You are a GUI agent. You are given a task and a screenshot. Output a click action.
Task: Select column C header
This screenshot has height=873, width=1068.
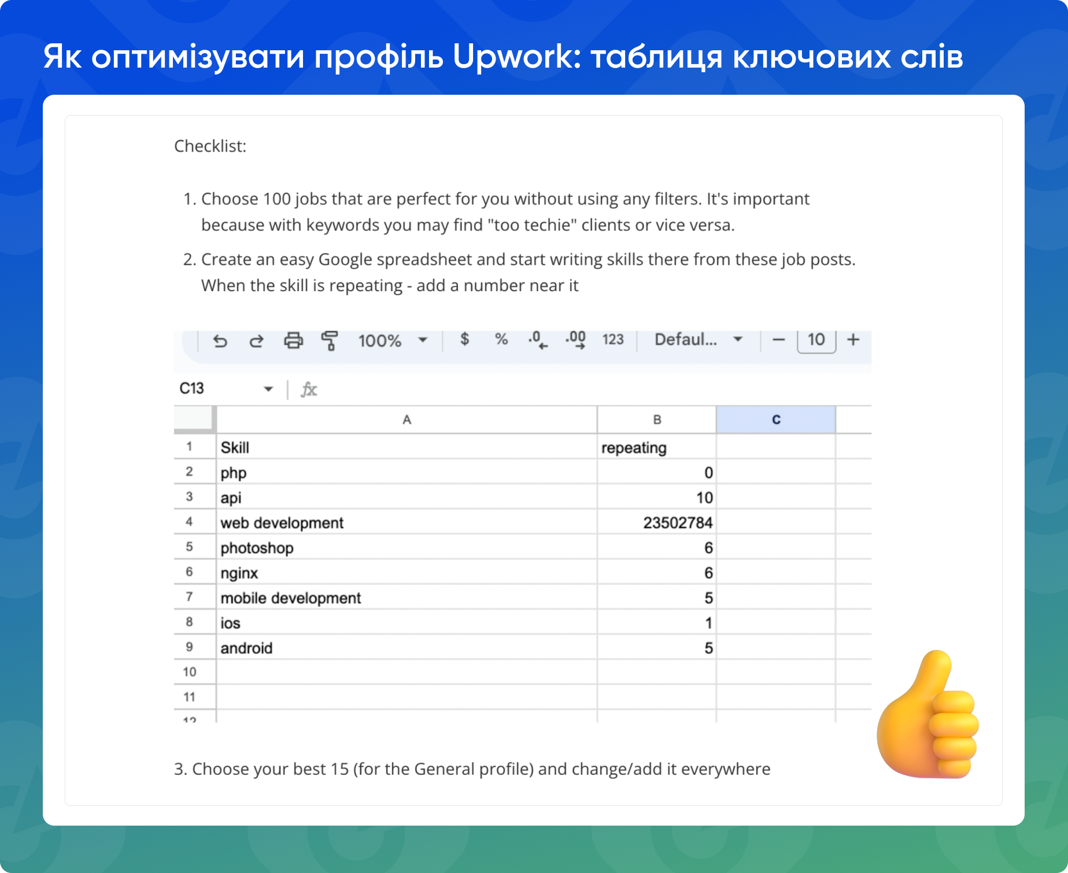[776, 419]
